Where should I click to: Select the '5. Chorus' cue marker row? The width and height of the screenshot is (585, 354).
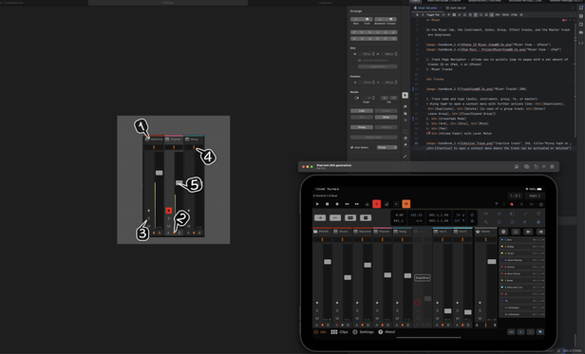pos(522,267)
